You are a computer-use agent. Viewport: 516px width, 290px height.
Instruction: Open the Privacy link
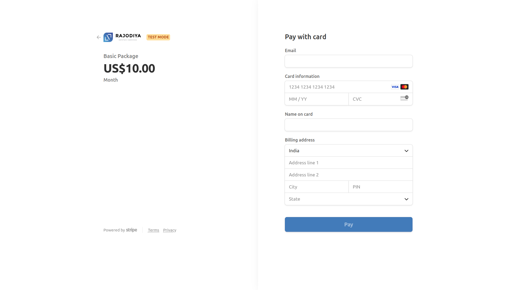[x=169, y=230]
